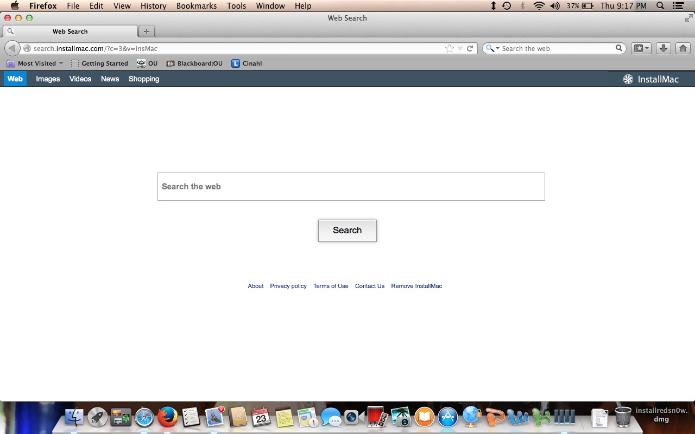This screenshot has height=434, width=695.
Task: Bookmark this page with the star icon
Action: pyautogui.click(x=450, y=48)
